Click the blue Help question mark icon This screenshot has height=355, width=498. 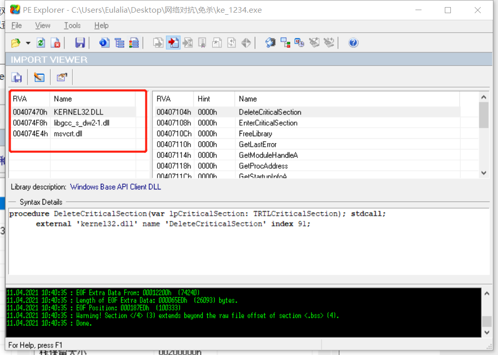point(353,43)
